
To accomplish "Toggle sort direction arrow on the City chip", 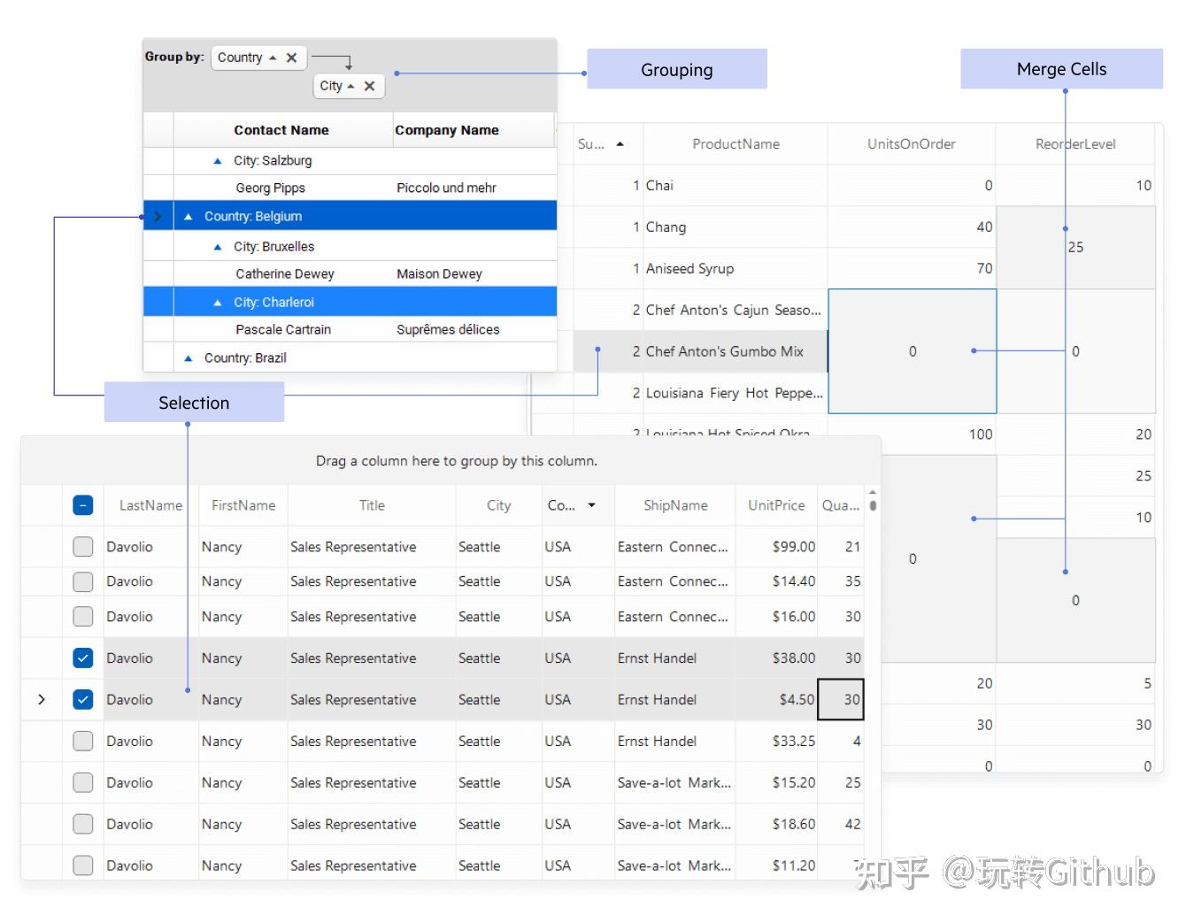I will [x=350, y=86].
